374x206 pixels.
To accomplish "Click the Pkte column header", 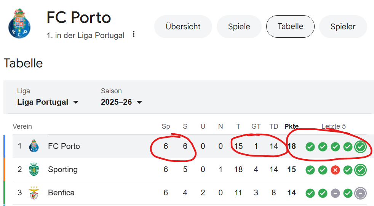I will point(291,126).
